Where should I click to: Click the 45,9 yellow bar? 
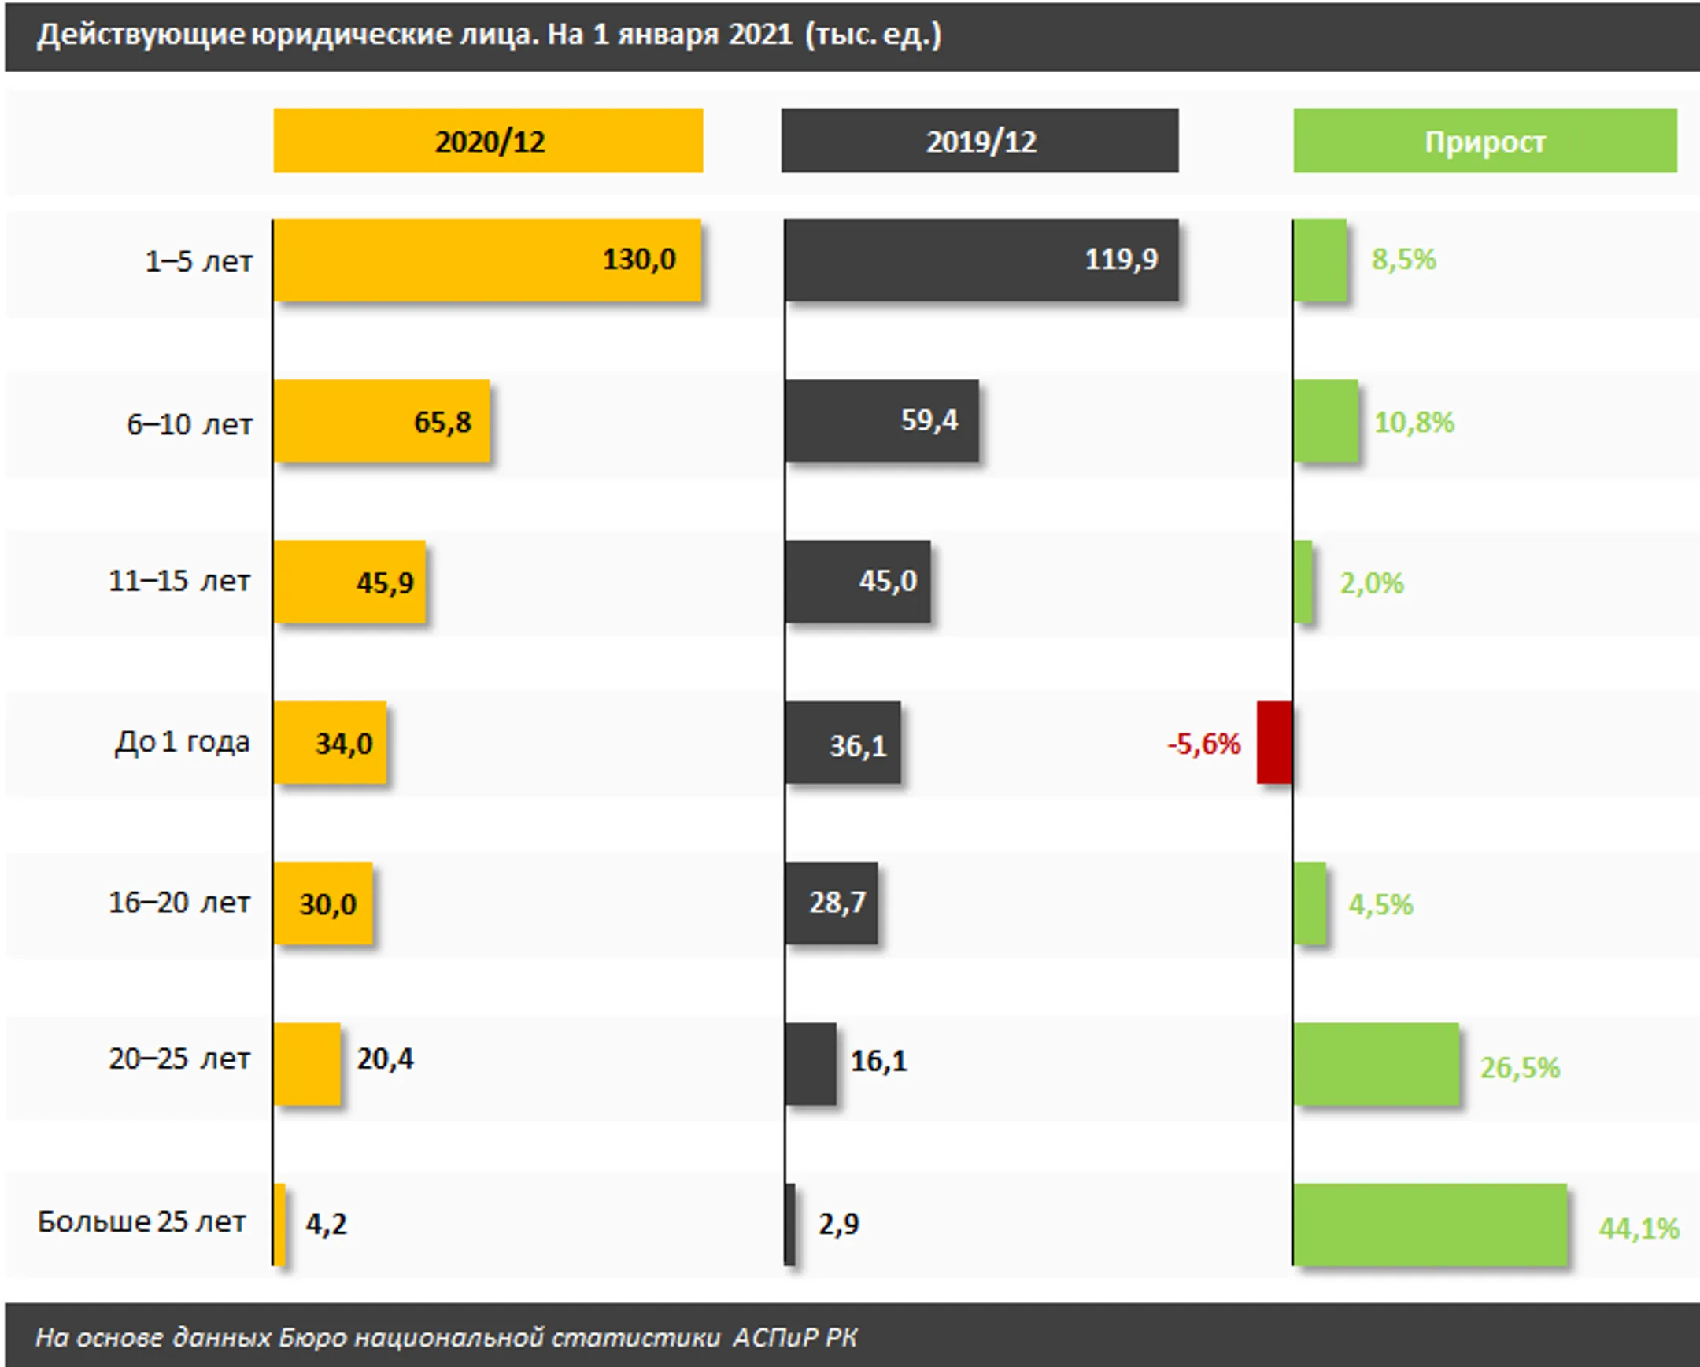pos(349,581)
